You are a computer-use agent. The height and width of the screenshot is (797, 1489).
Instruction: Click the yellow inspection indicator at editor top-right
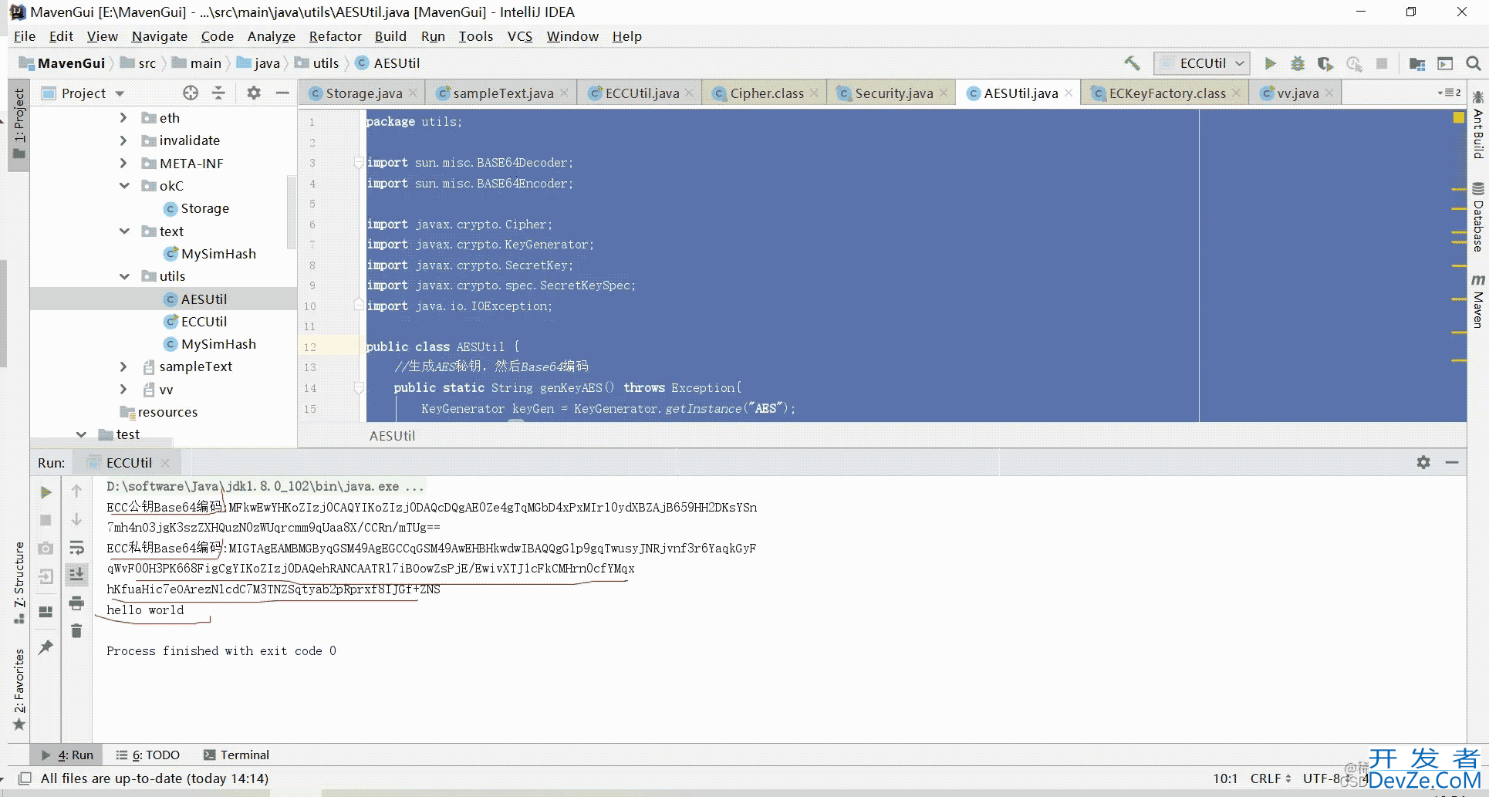pos(1458,117)
